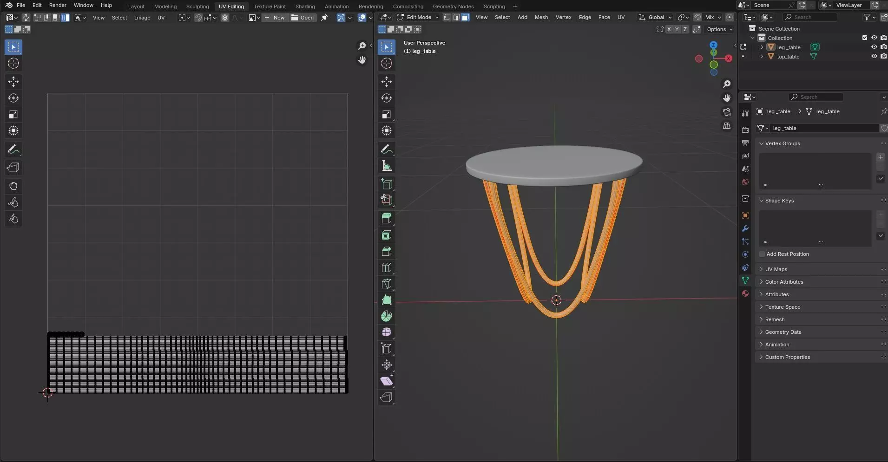Viewport: 888px width, 462px height.
Task: Switch to the Shading workspace tab
Action: (x=305, y=7)
